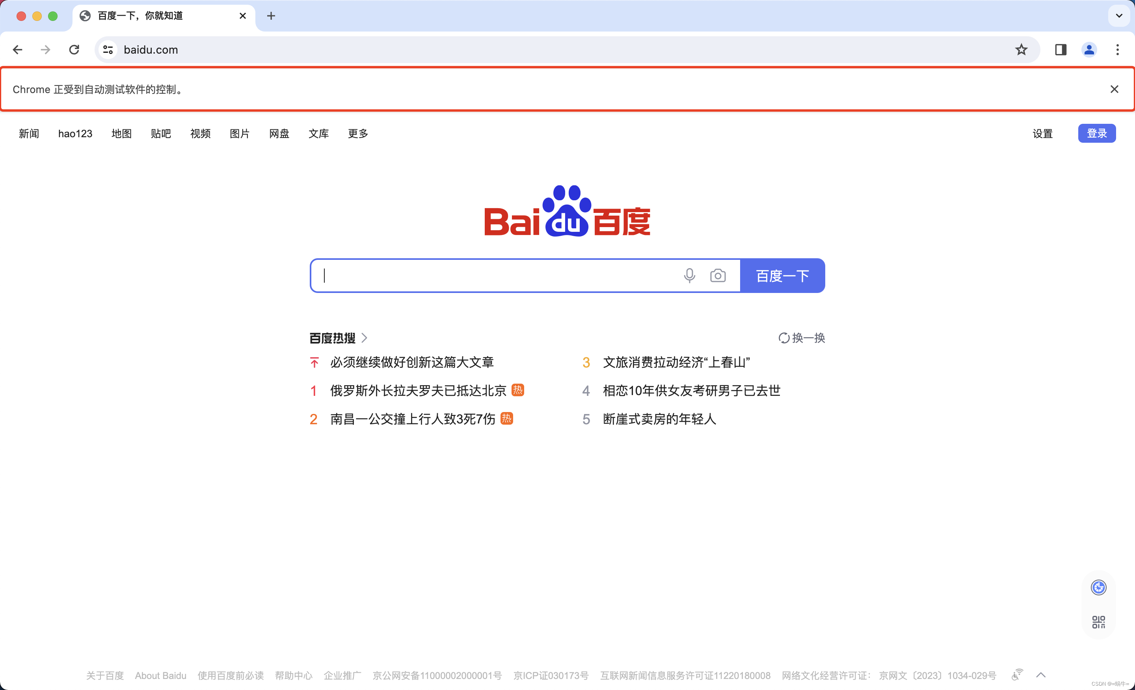Viewport: 1135px width, 690px height.
Task: Open the Baidu AI assistant floating icon
Action: [1099, 587]
